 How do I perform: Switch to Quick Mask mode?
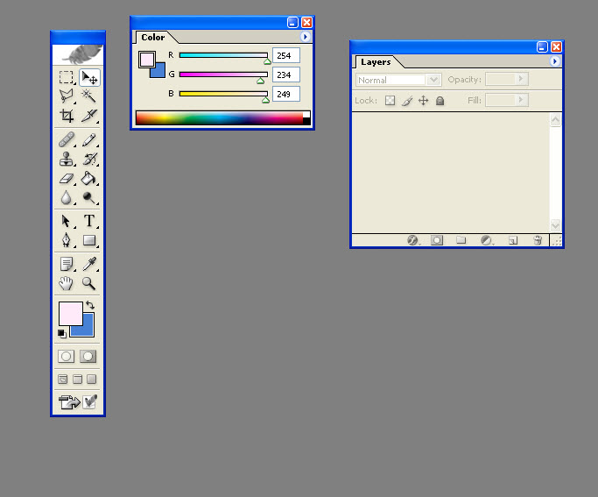(x=88, y=357)
